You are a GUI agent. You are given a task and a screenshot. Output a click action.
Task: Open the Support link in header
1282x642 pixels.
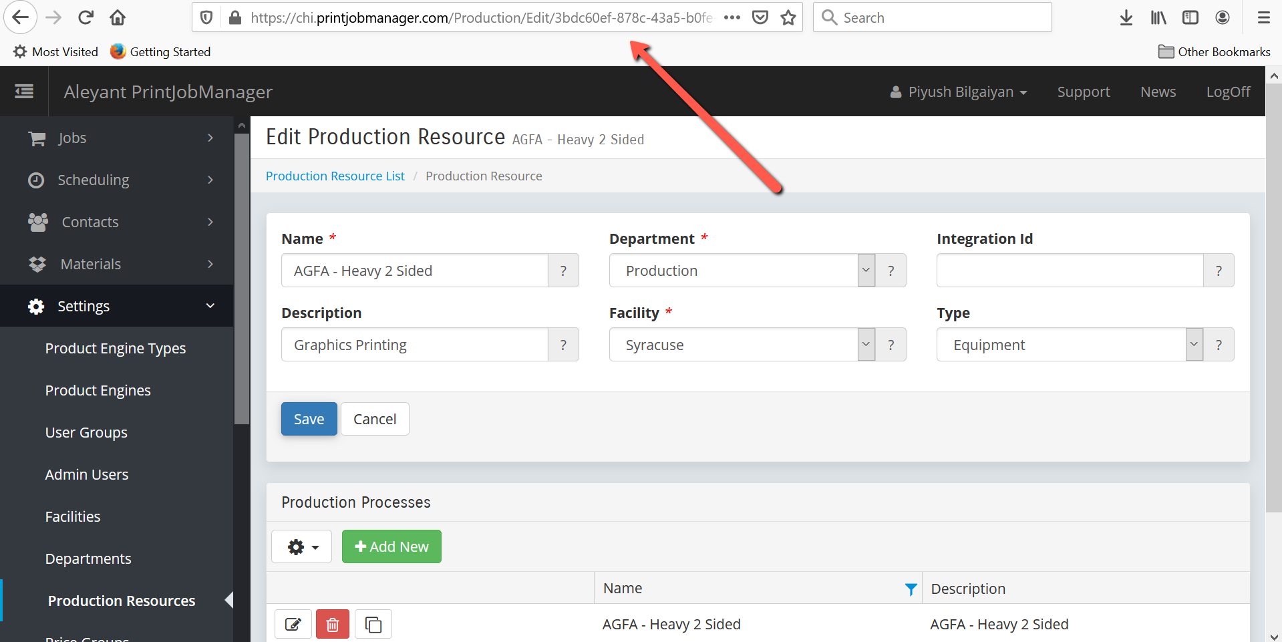pos(1084,92)
